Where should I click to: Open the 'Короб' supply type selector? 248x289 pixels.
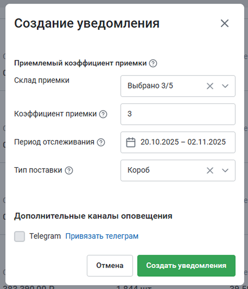(163, 170)
